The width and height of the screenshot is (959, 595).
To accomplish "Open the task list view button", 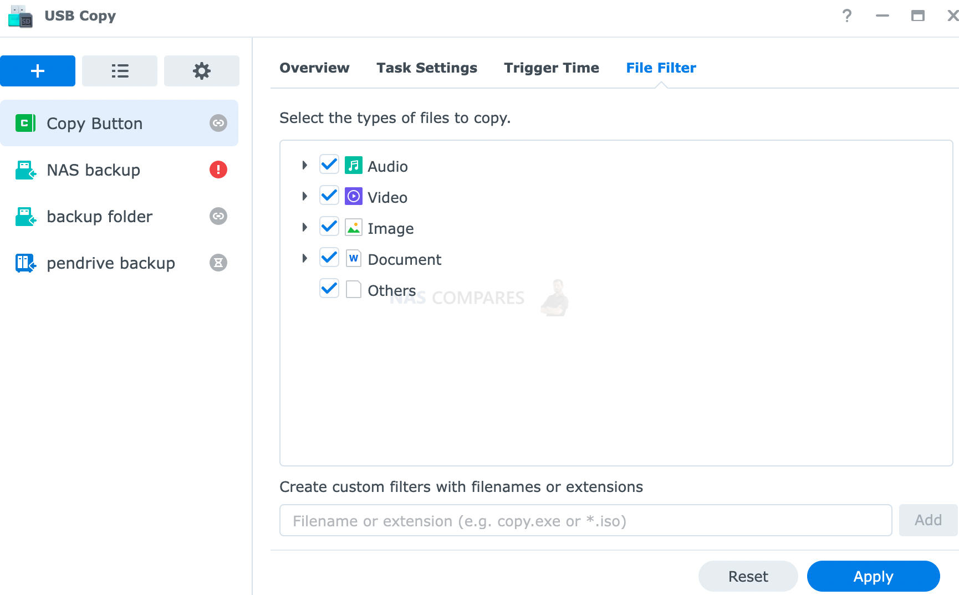I will pos(120,71).
